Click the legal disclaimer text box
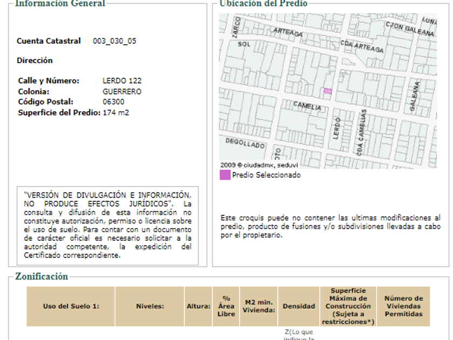This screenshot has height=340, width=453. (107, 225)
